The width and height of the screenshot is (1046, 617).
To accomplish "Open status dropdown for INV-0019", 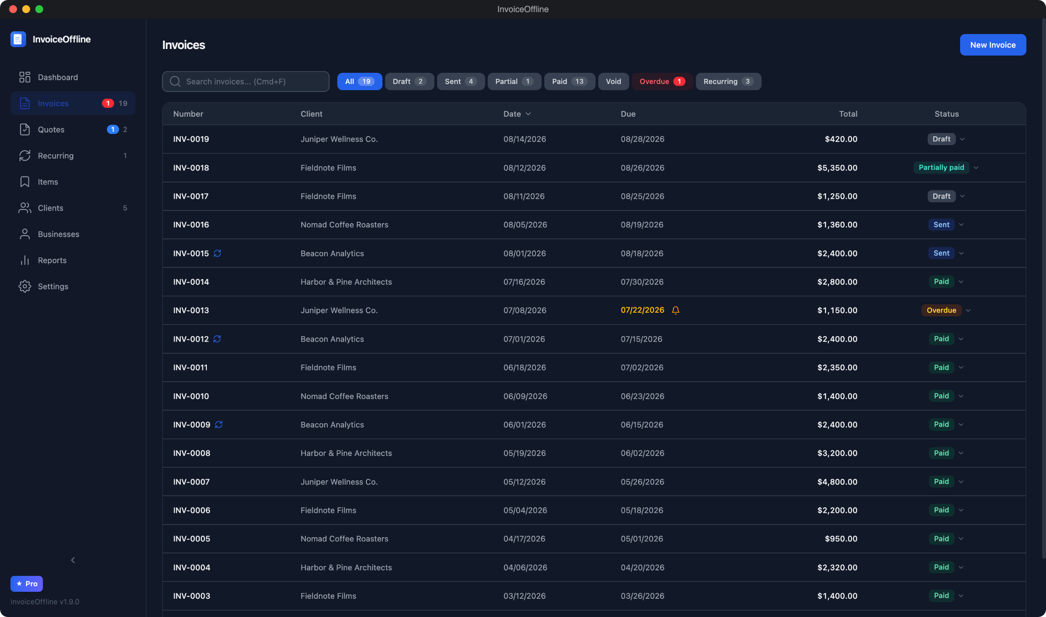I will pyautogui.click(x=962, y=139).
